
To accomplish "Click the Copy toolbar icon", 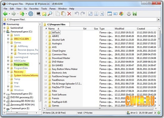I will coord(58,14).
